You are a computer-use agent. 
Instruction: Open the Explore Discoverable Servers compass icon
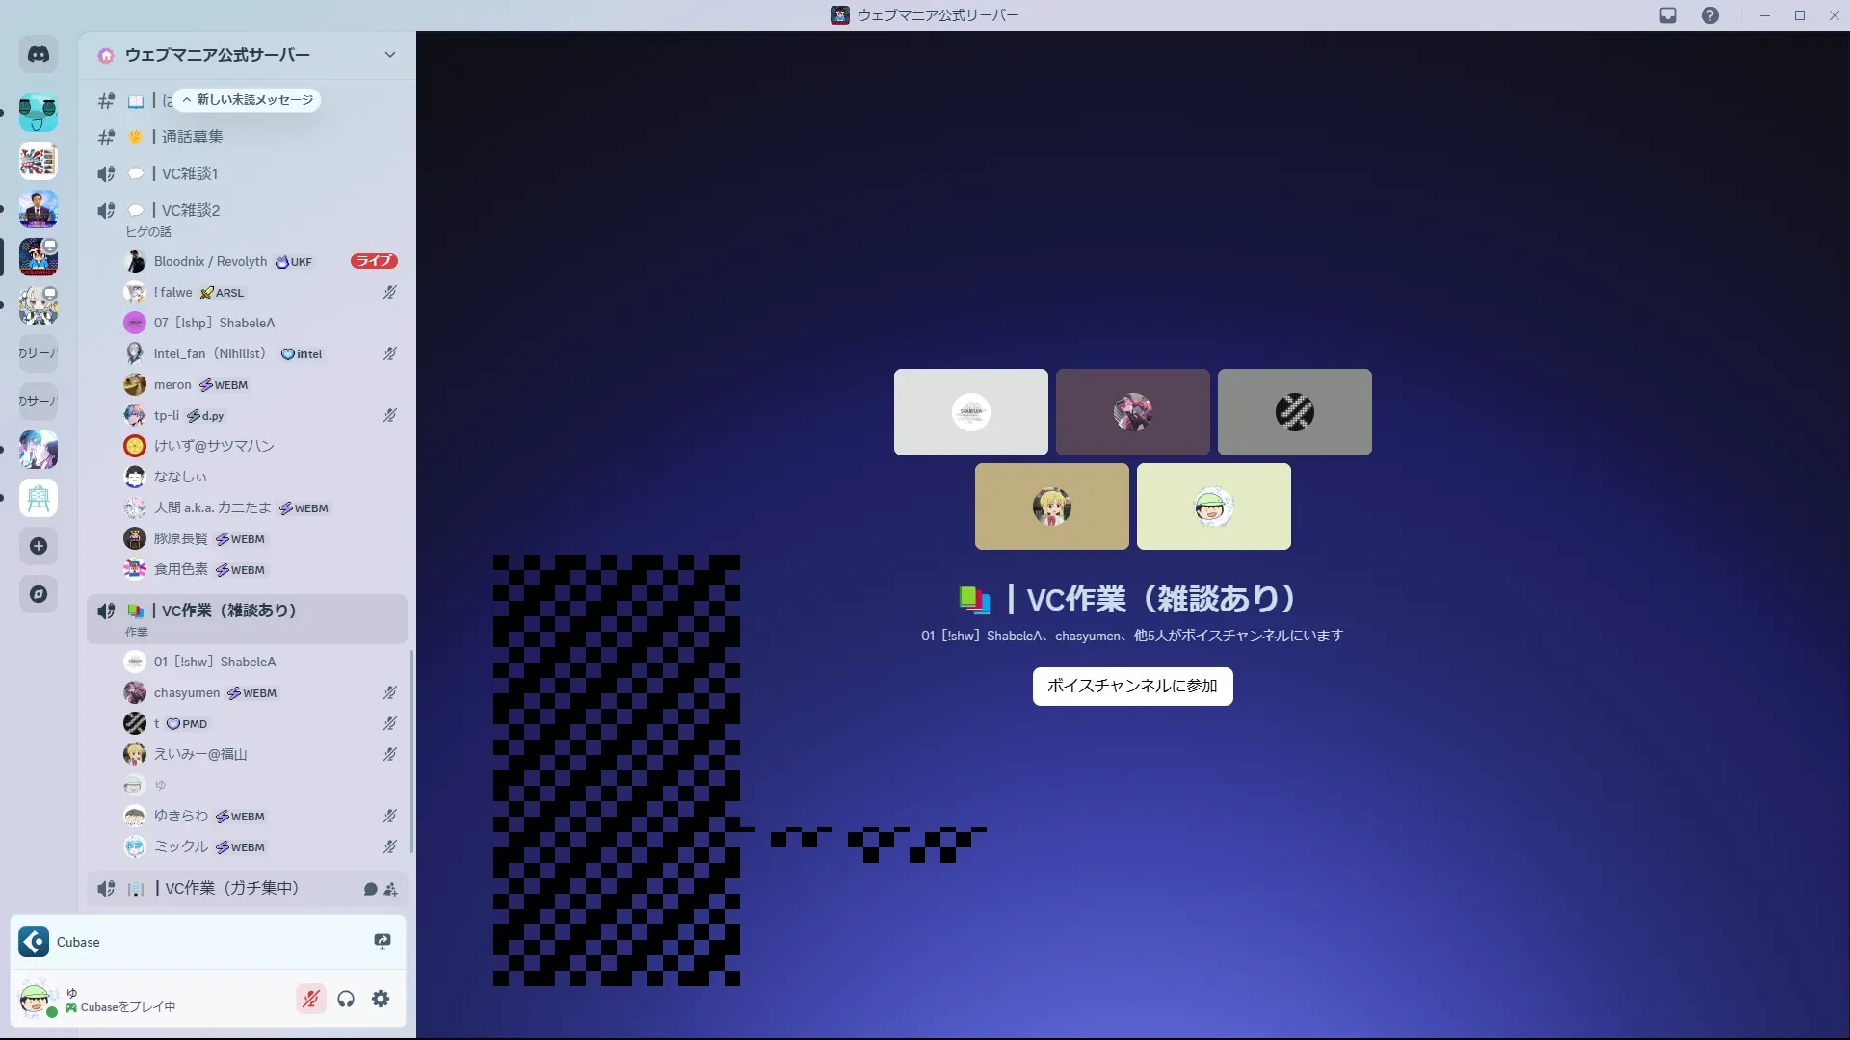(39, 594)
